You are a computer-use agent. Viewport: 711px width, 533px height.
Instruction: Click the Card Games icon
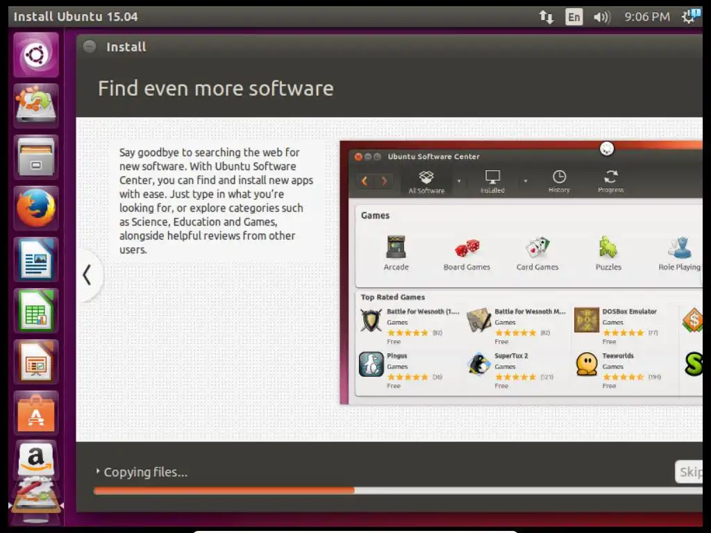click(537, 247)
